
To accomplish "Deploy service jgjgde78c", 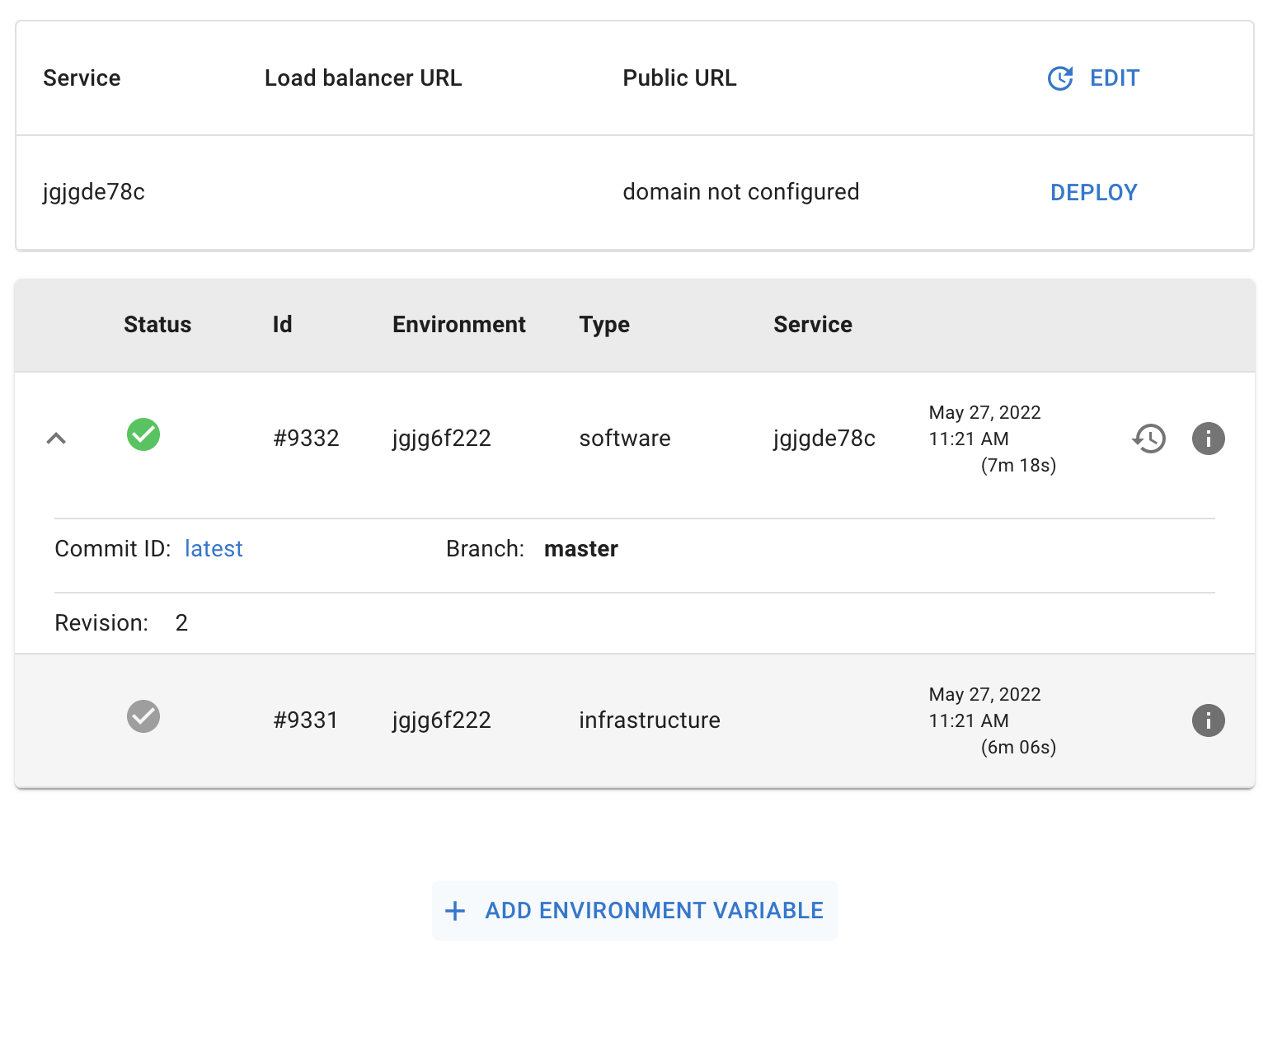I will coord(1094,193).
